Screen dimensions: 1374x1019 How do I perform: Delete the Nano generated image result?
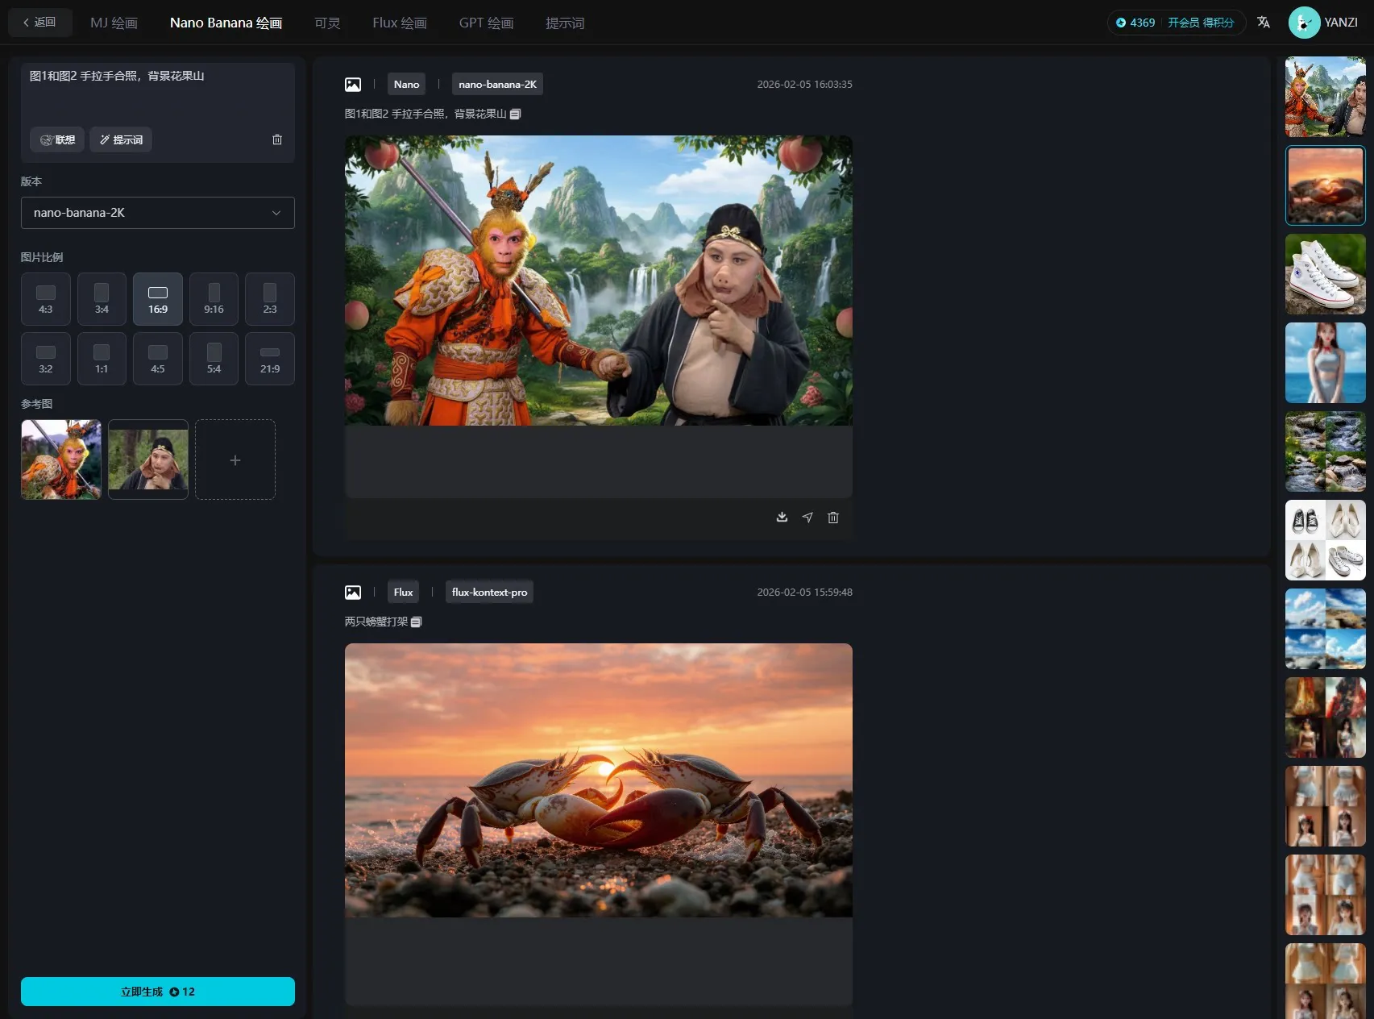click(x=833, y=518)
